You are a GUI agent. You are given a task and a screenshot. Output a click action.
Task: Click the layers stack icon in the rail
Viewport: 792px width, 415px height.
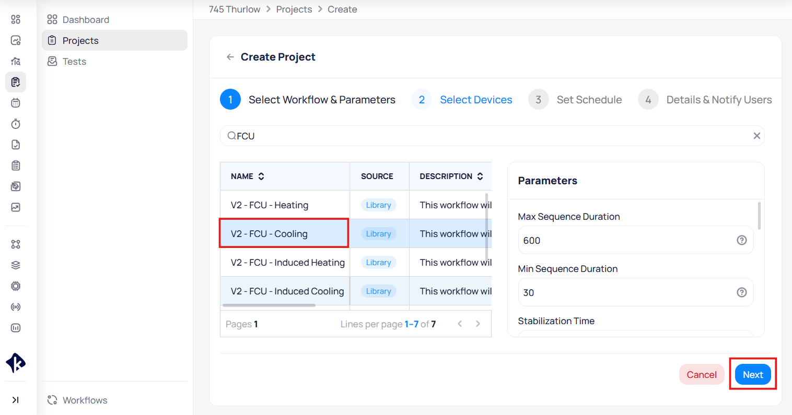[16, 265]
